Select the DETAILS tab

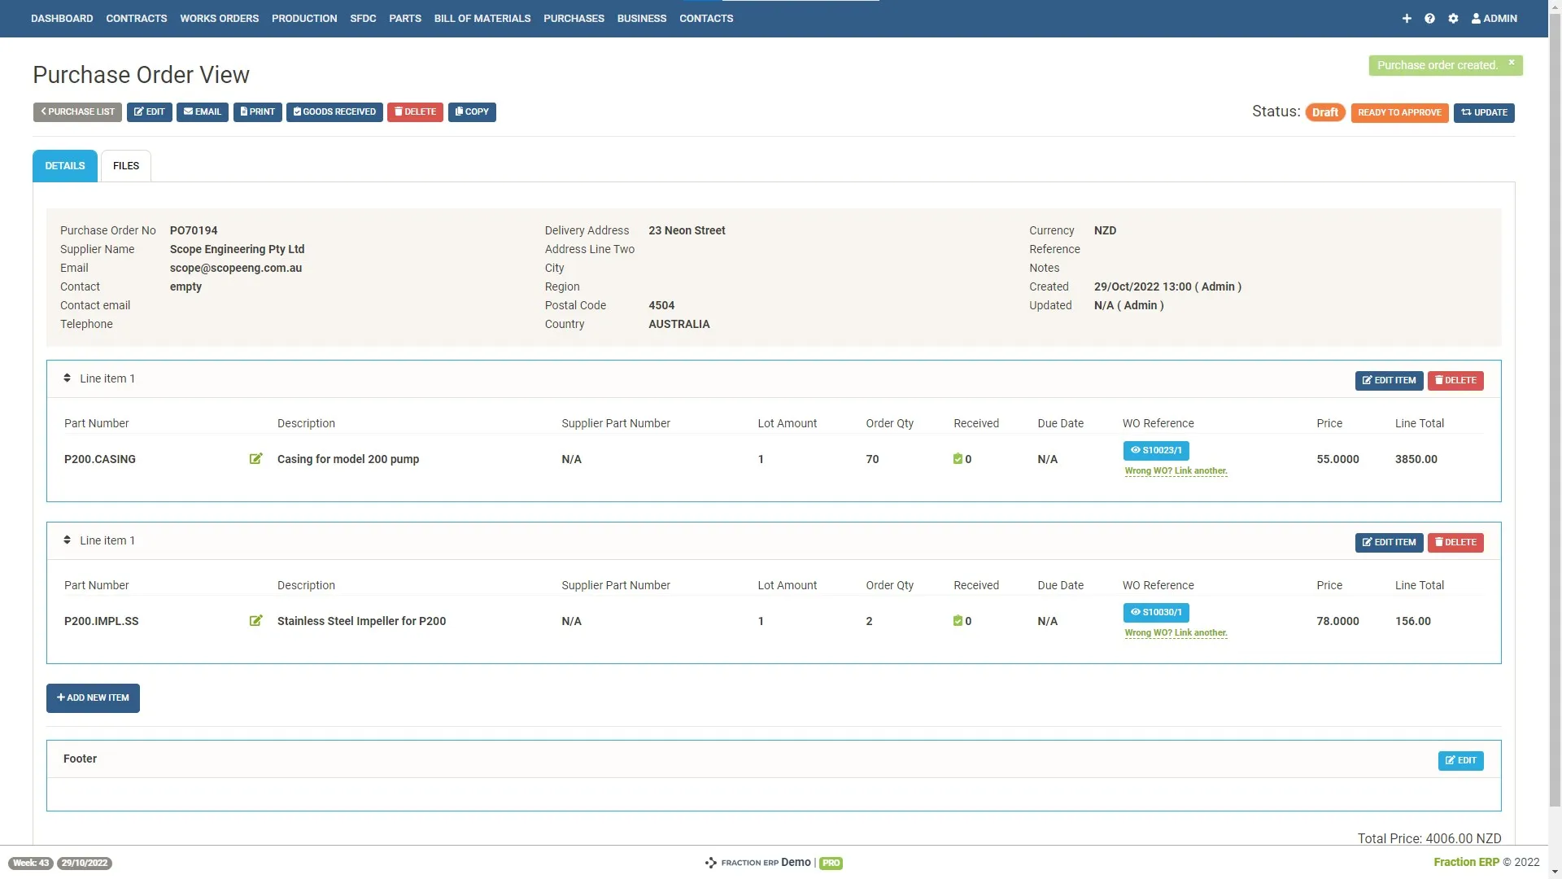(64, 165)
